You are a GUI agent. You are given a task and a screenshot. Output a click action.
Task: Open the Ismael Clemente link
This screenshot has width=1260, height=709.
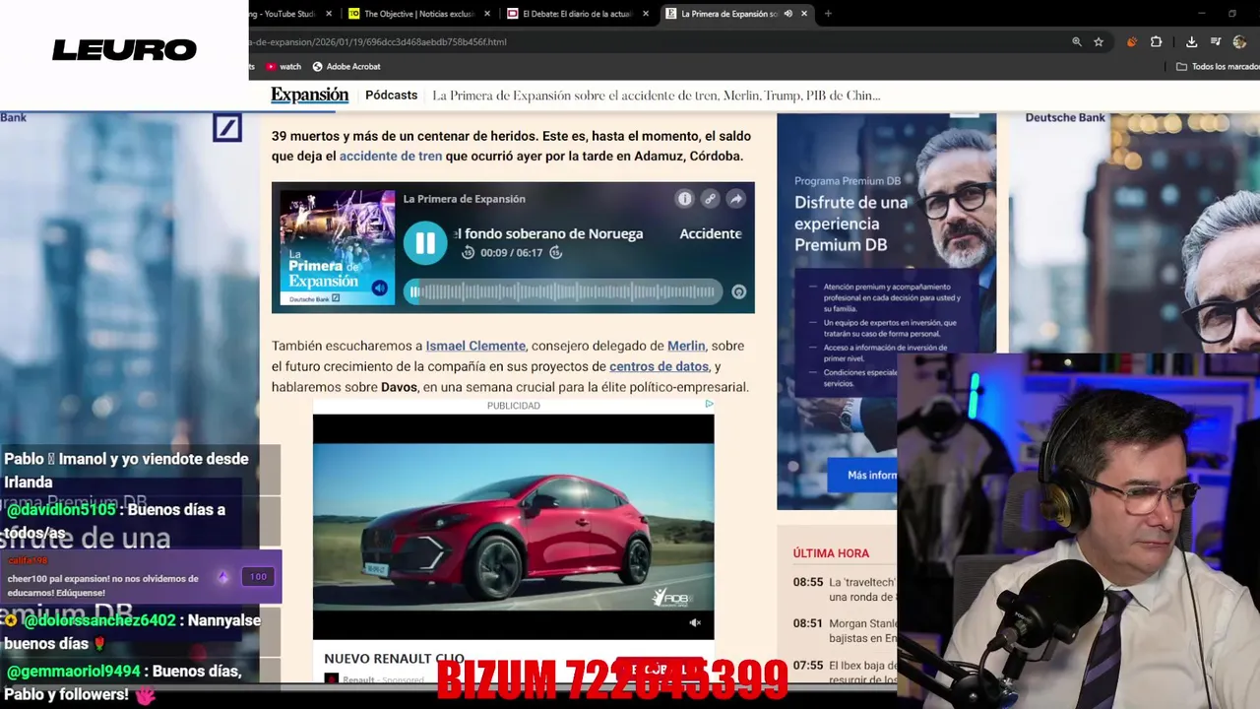coord(475,346)
